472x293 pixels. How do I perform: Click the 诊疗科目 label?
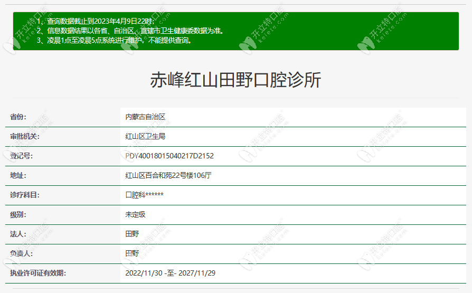coord(25,195)
